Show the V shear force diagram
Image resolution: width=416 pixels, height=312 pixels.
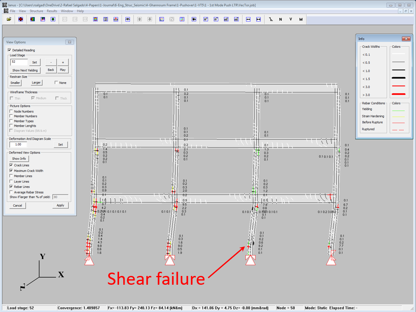[x=291, y=19]
